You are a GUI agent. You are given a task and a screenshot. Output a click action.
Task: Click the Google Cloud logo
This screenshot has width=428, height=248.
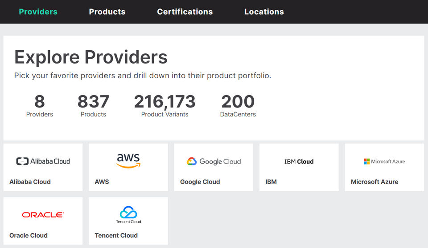pyautogui.click(x=214, y=161)
